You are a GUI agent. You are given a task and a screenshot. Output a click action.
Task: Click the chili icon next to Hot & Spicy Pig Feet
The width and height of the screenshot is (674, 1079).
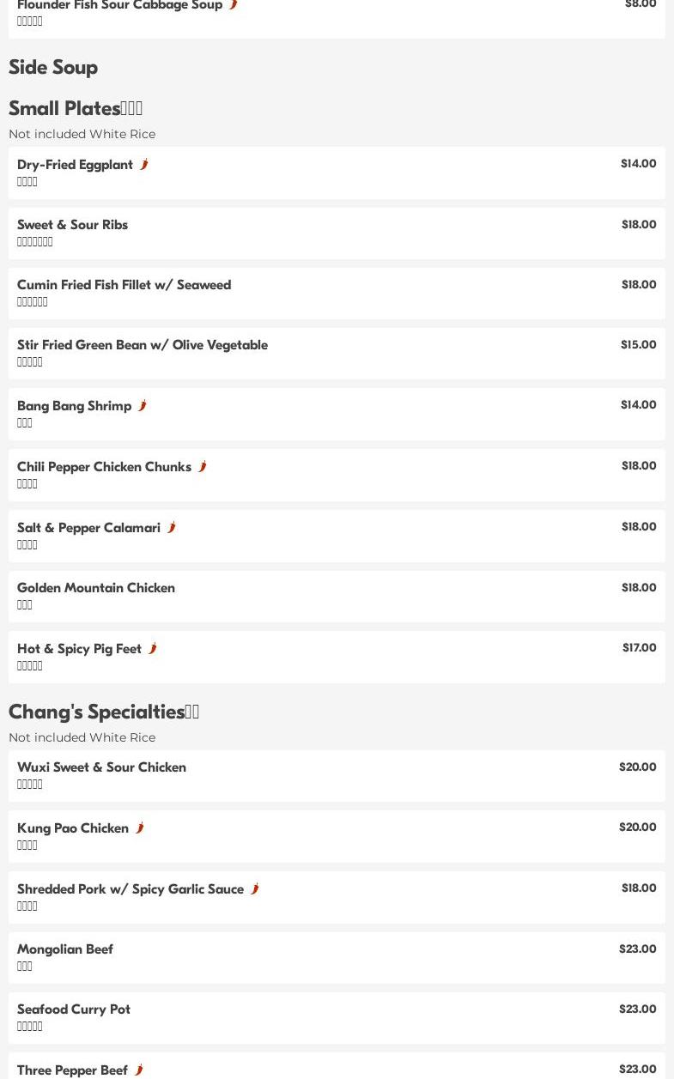[x=153, y=648]
